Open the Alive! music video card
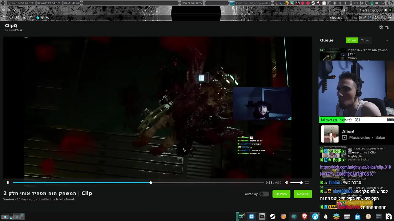Screen dimensions: 394x221 click(356, 134)
